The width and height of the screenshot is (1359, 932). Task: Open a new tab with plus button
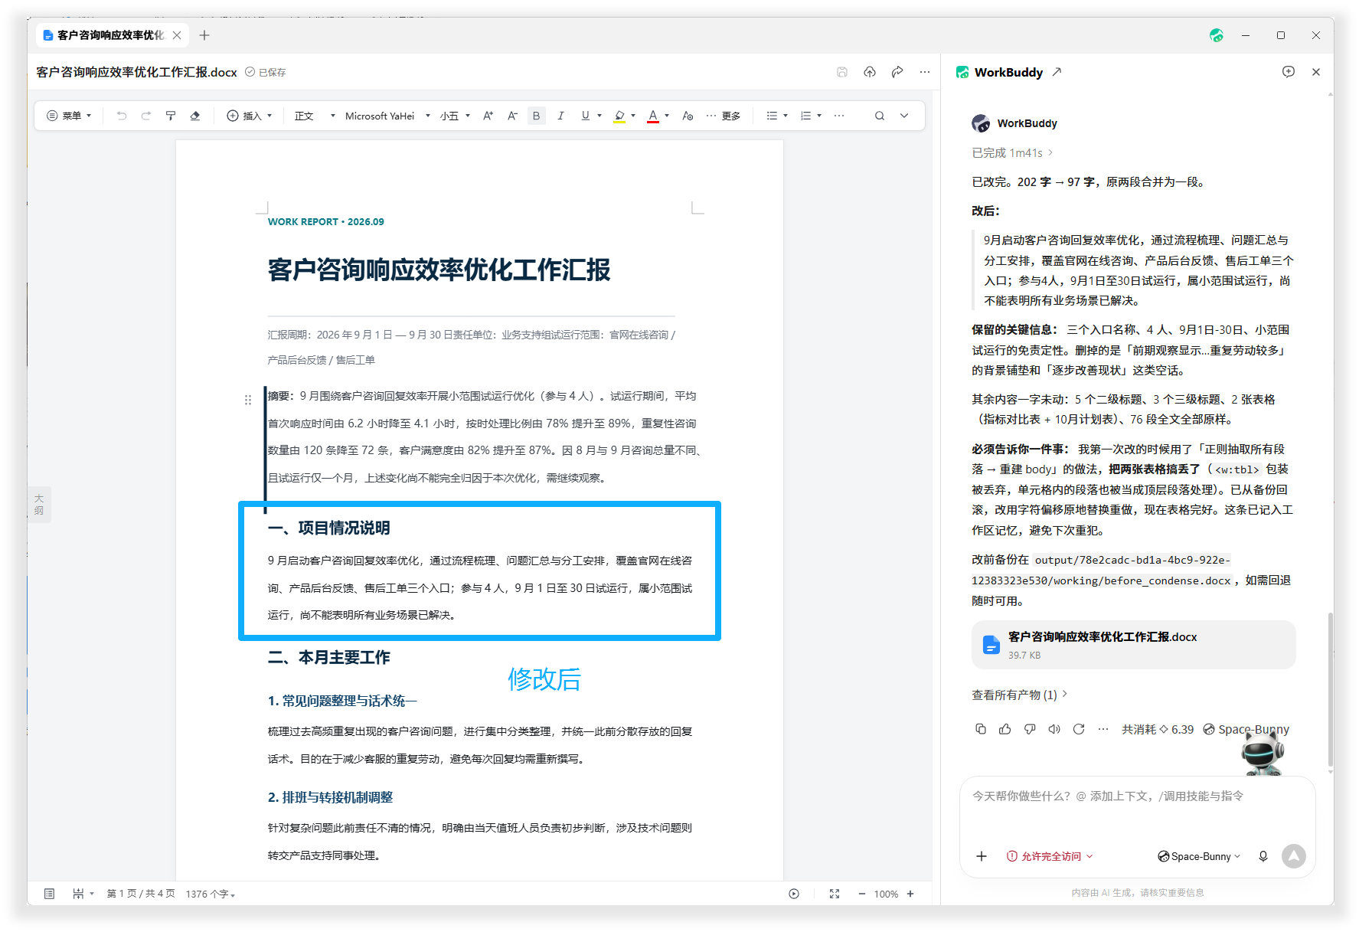(x=204, y=35)
